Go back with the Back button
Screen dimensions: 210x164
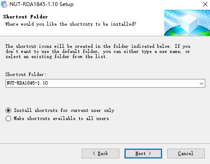[x=101, y=153]
